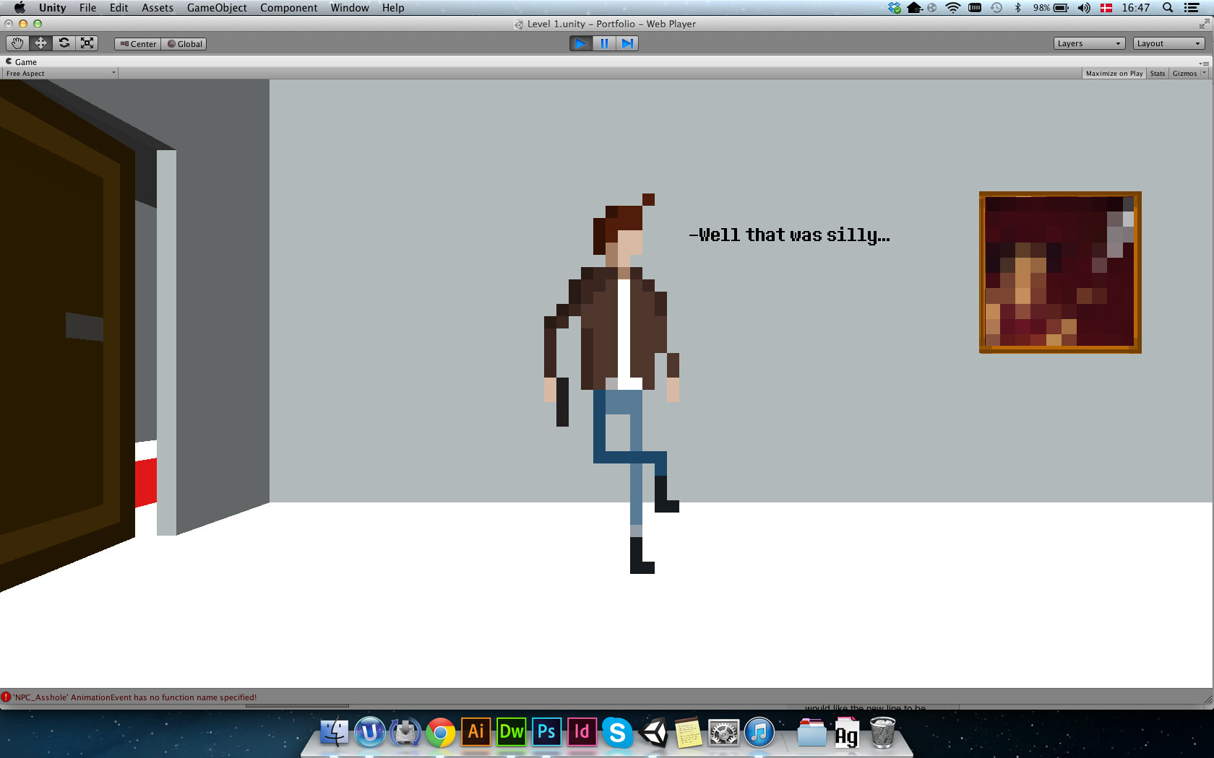
Task: Step one frame forward
Action: [627, 43]
